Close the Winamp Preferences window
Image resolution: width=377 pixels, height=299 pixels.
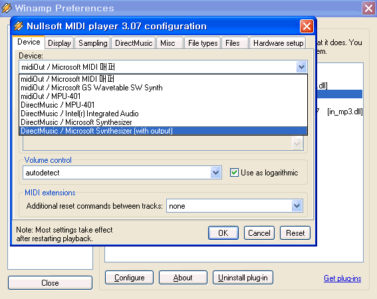[x=368, y=8]
